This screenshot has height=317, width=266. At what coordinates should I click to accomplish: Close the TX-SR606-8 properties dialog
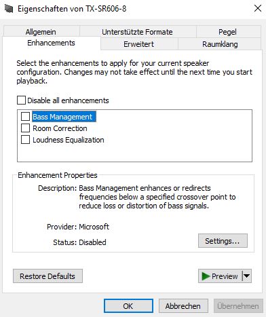(258, 8)
